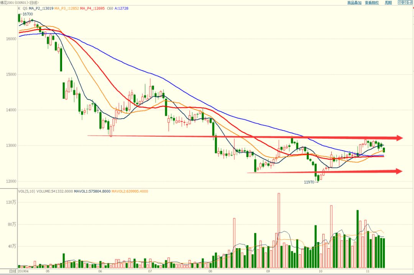
Task: Open the 商品叠加 overlay link
Action: coord(354,3)
